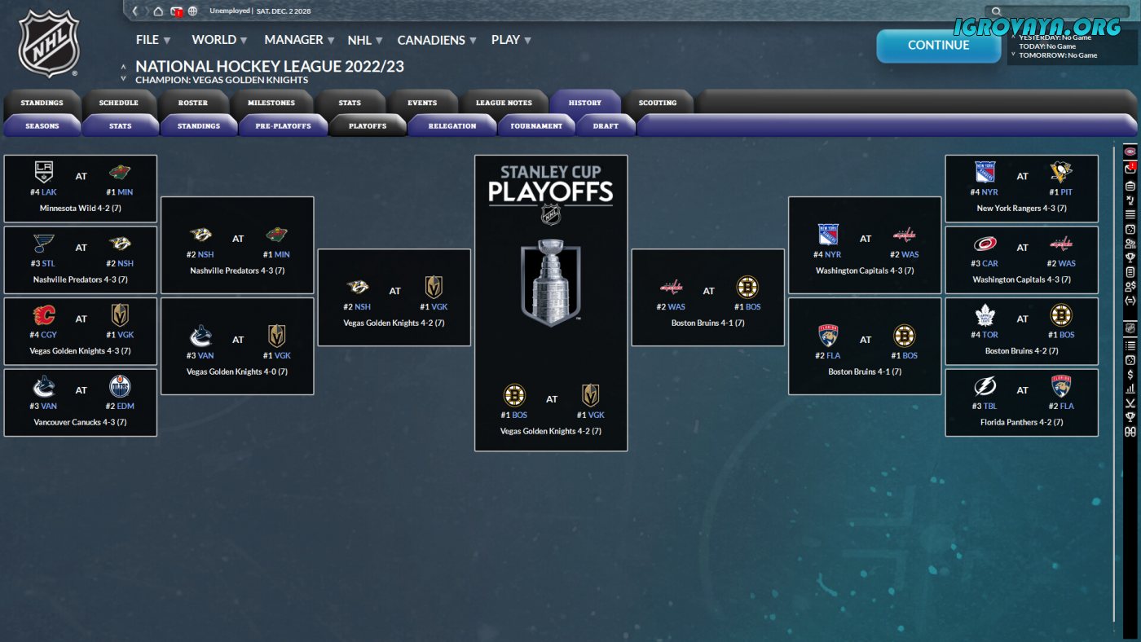Switch to the STANDINGS top tab
The image size is (1141, 642).
pos(42,103)
